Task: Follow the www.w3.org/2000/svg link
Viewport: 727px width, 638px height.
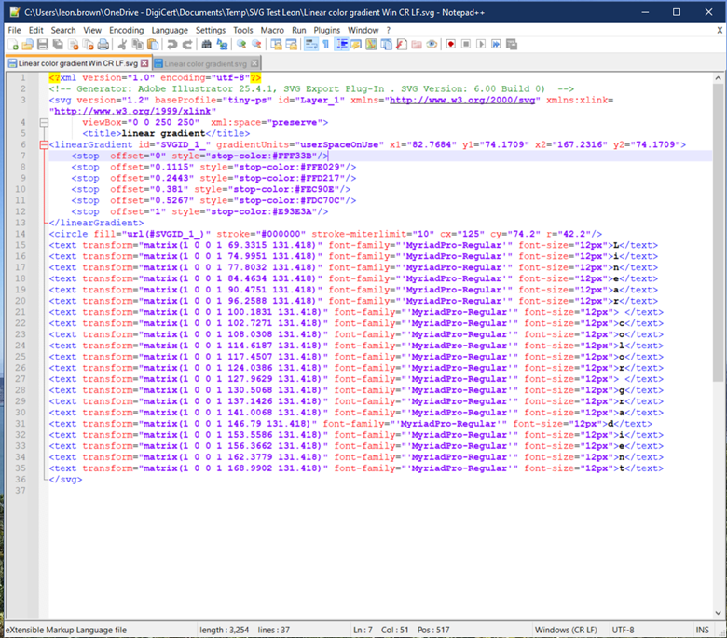Action: pos(461,100)
